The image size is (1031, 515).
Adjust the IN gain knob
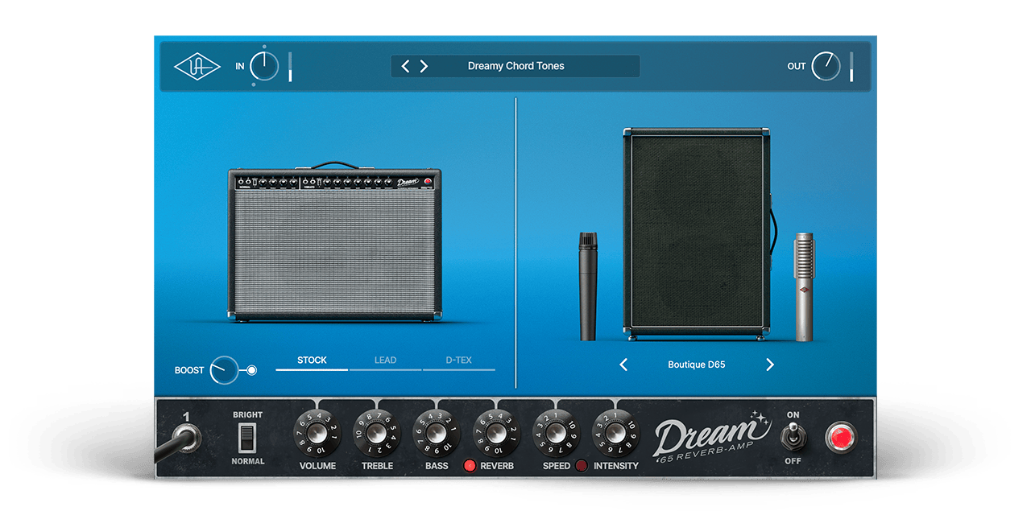tap(264, 66)
